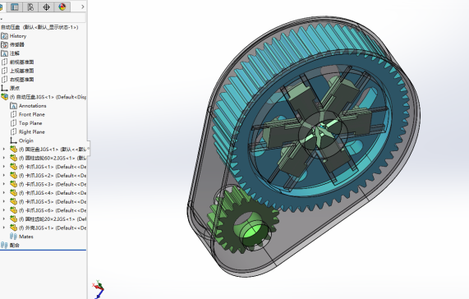Open the ConfigurationManager tab
469x299 pixels.
30,7
